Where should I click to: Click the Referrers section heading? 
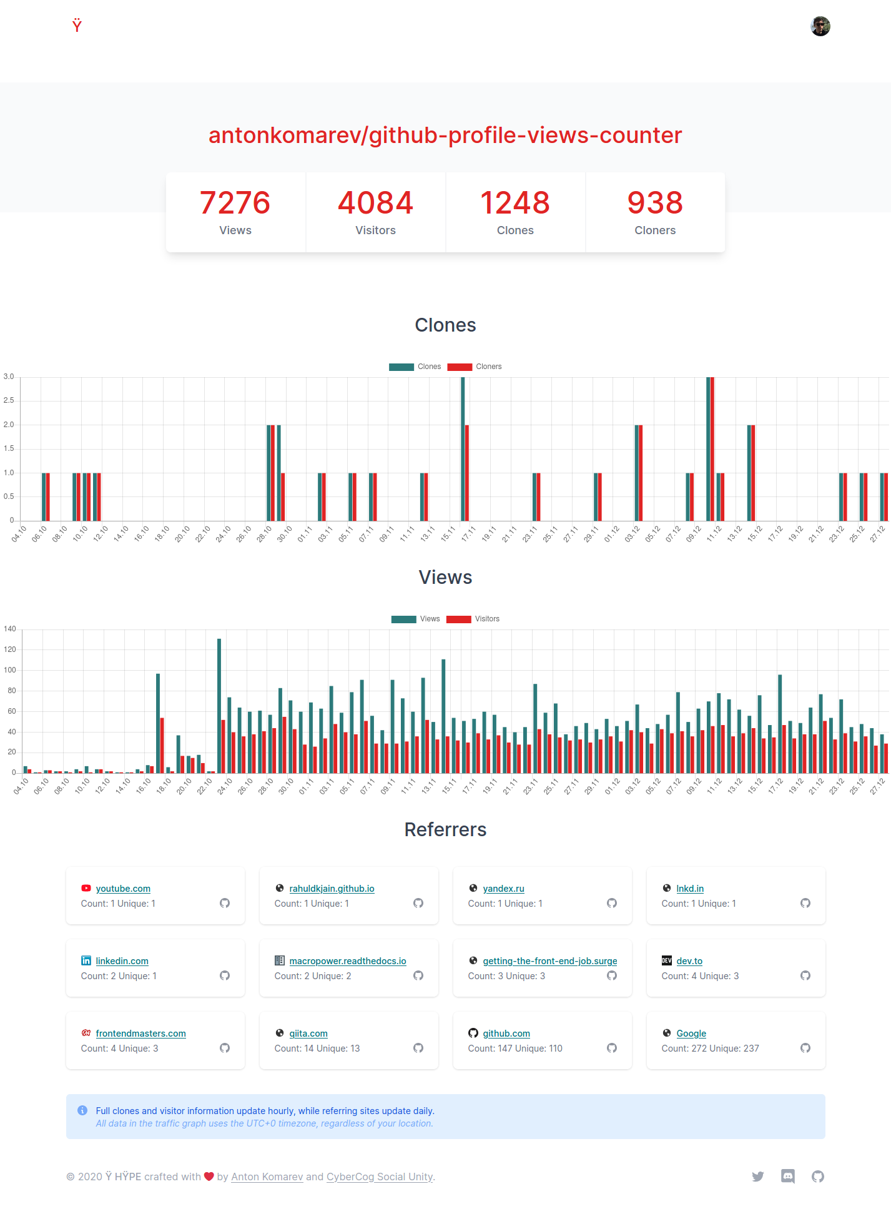click(445, 829)
